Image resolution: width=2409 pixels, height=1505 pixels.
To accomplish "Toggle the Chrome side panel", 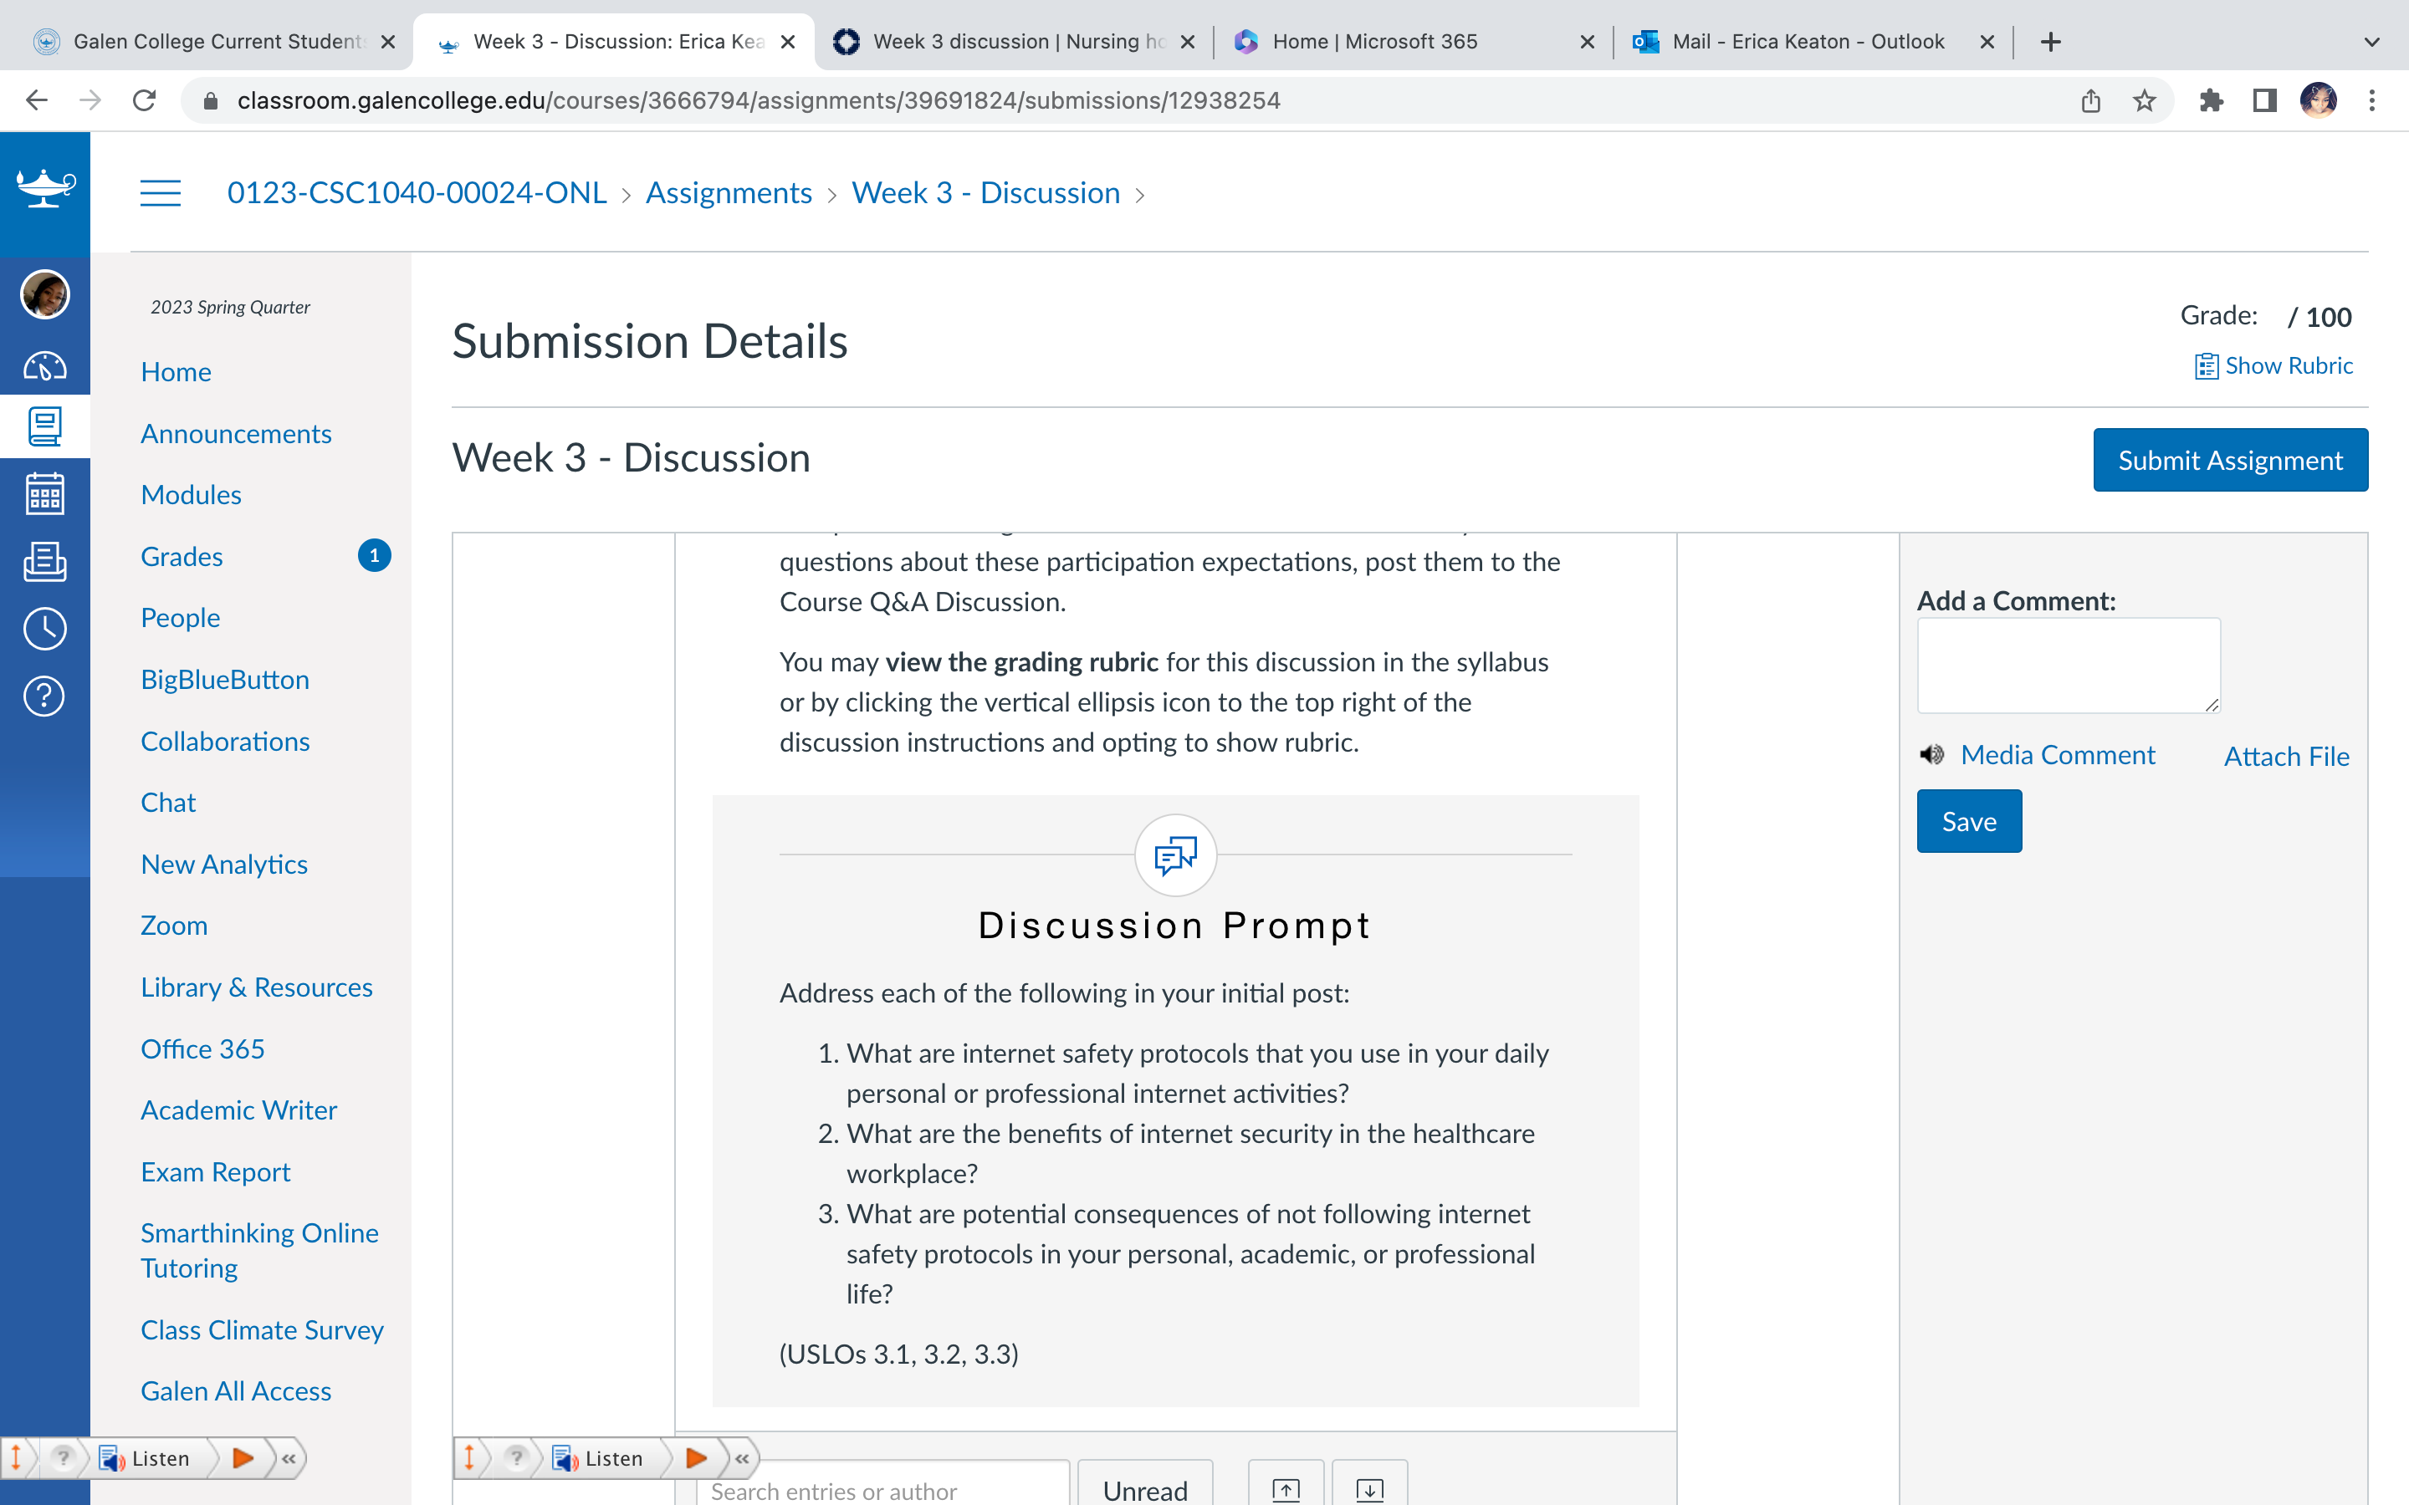I will (2264, 100).
